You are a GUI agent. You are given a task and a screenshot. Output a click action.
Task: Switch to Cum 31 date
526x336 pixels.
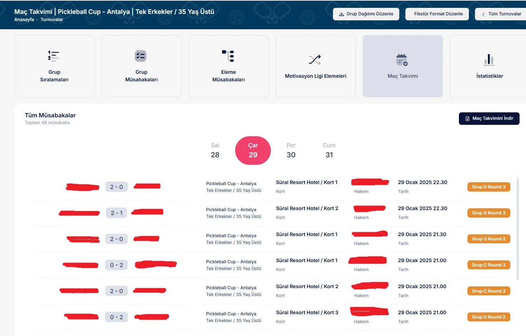pyautogui.click(x=329, y=151)
